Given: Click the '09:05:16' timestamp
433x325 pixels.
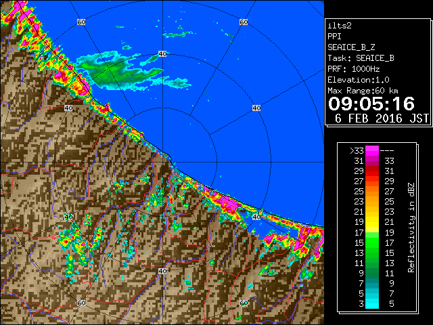Looking at the screenshot, I should 371,104.
